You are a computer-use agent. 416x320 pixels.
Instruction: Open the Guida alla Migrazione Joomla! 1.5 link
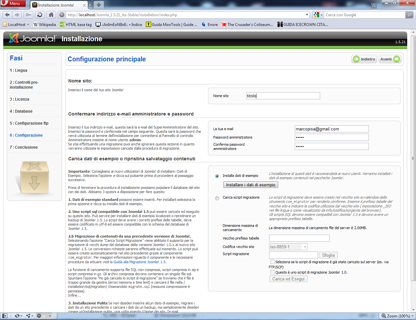(x=140, y=262)
